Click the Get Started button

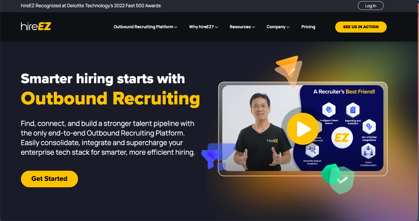click(49, 179)
